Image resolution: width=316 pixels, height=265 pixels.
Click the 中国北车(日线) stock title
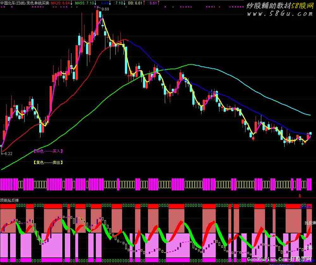(x=13, y=3)
